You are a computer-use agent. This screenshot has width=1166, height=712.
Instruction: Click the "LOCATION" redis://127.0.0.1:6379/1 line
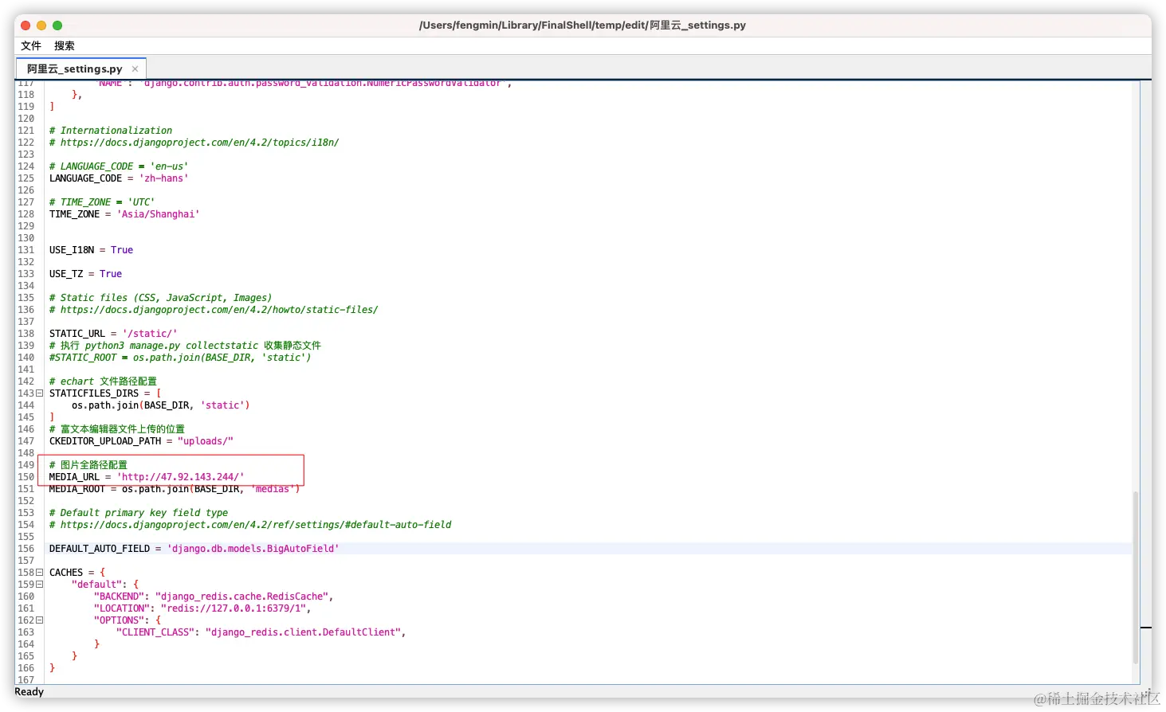(202, 608)
